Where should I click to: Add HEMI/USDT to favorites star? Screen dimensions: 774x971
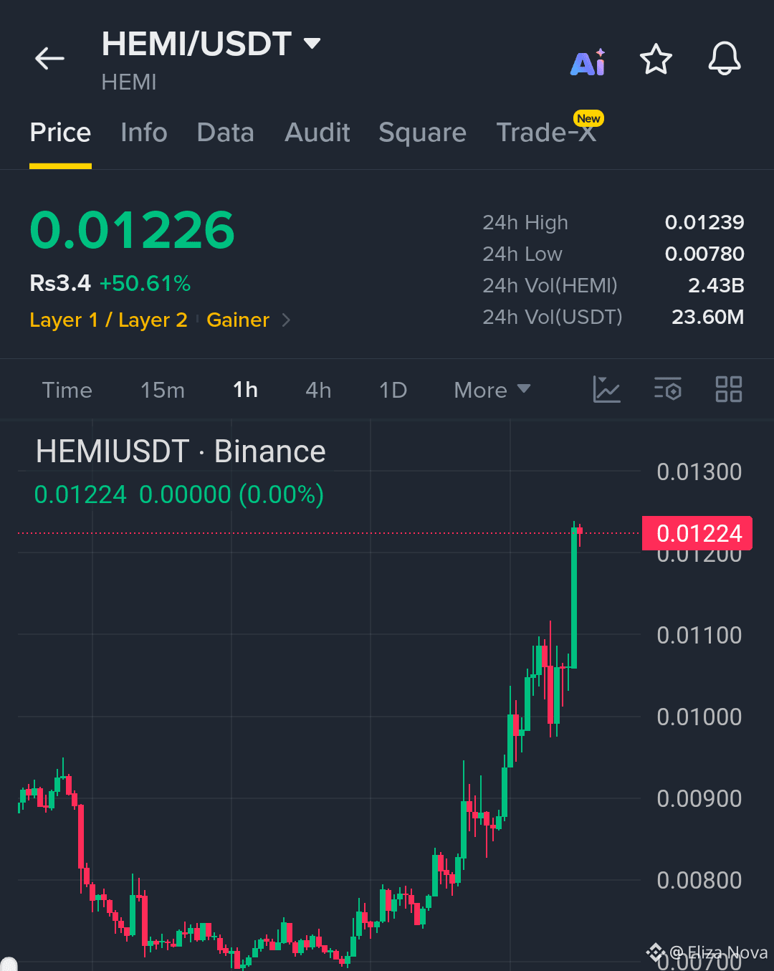click(656, 59)
